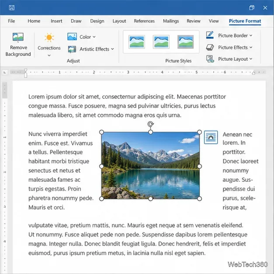Click the Remove Background icon
Viewport: 274px width, 274px height.
point(18,37)
